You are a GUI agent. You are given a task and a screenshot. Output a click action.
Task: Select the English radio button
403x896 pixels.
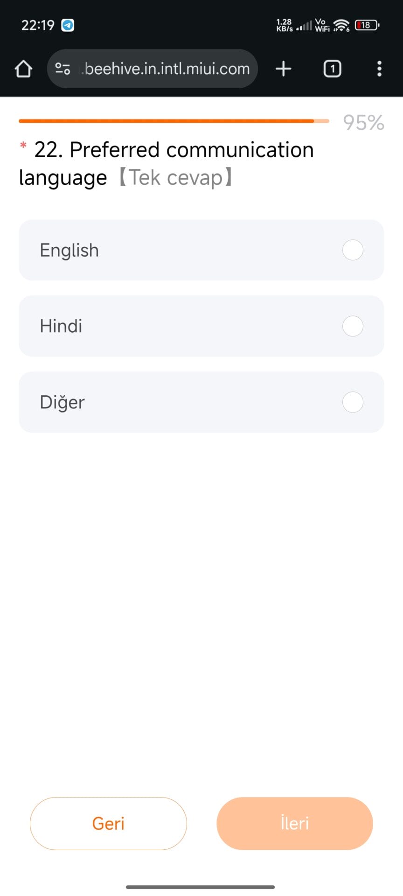pos(353,250)
